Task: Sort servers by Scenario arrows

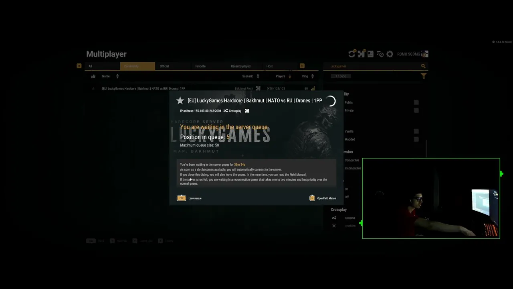Action: tap(258, 76)
